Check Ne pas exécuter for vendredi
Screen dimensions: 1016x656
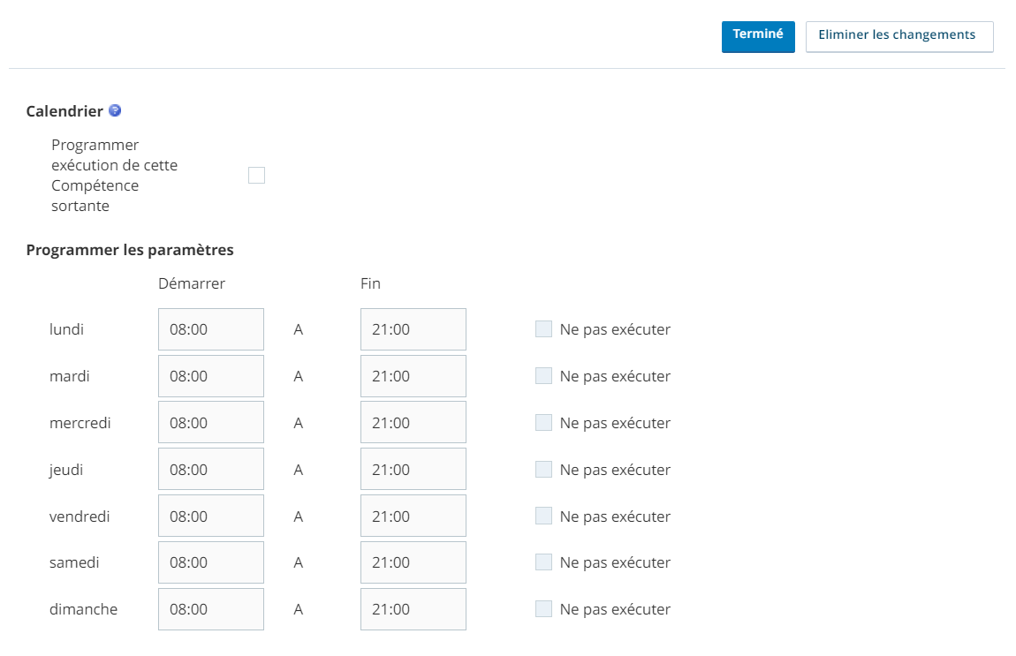point(543,516)
